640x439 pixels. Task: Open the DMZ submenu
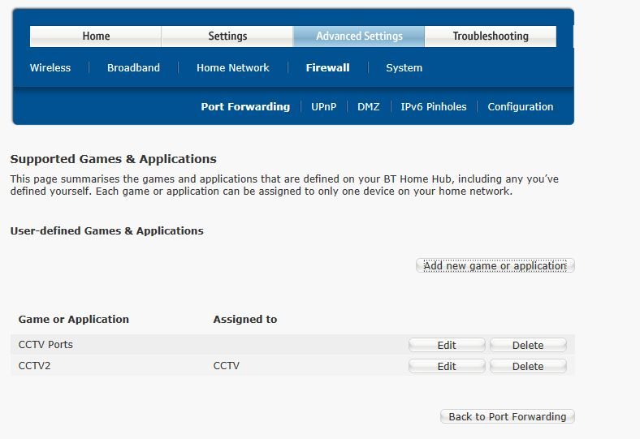pos(369,107)
